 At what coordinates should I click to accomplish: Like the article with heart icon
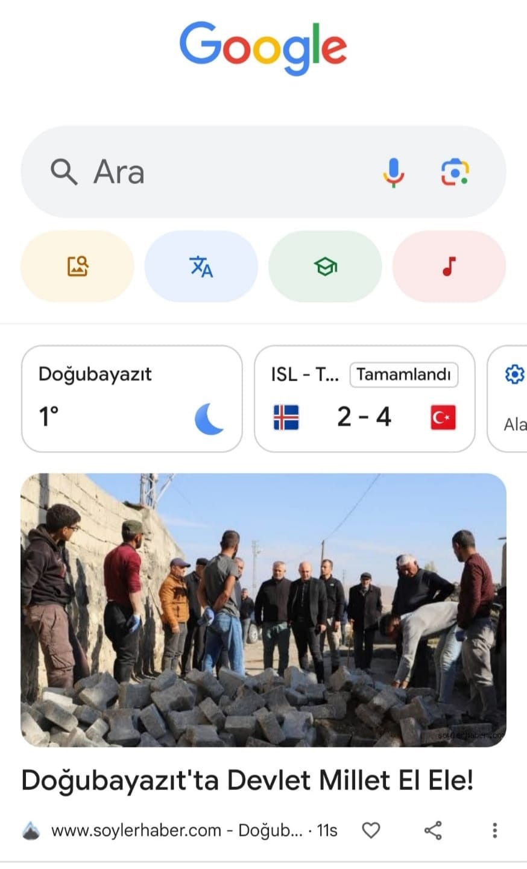[x=371, y=830]
